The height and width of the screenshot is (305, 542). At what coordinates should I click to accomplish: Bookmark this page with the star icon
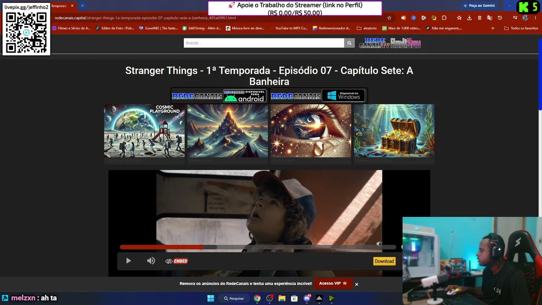pyautogui.click(x=389, y=18)
